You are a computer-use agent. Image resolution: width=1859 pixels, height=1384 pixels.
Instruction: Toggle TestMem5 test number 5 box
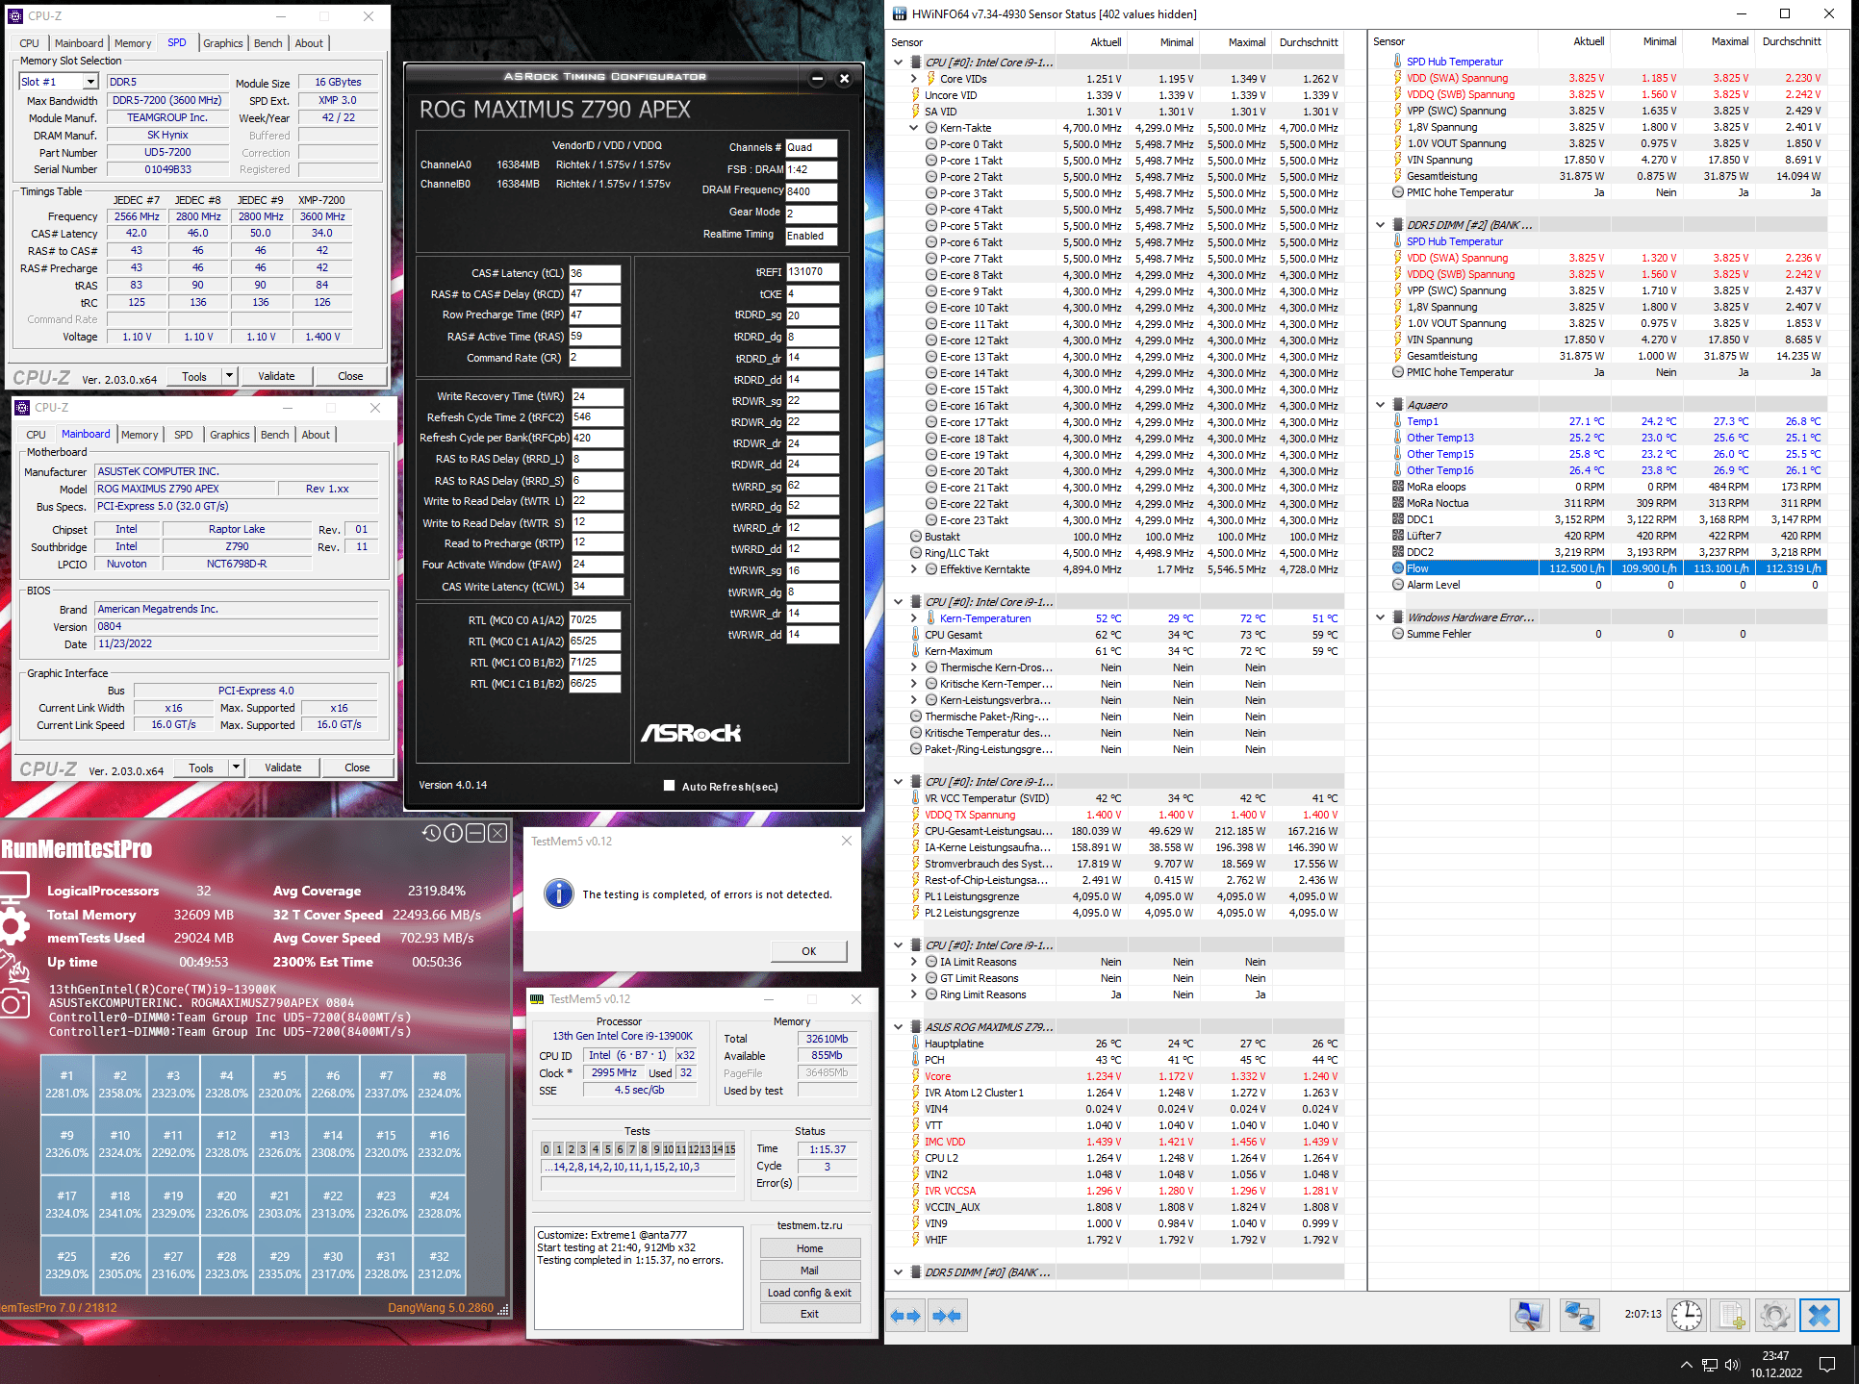[607, 1149]
